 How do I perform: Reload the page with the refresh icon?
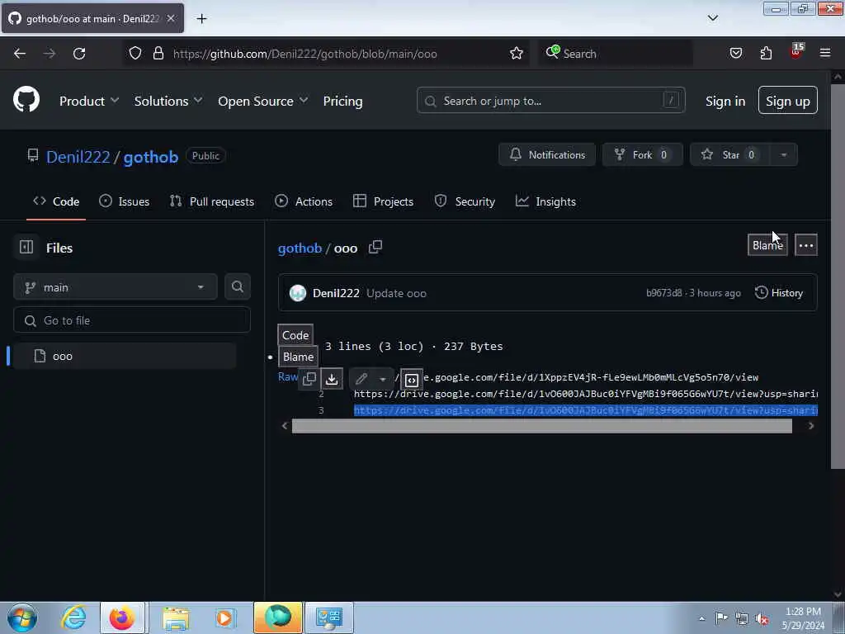pyautogui.click(x=79, y=54)
